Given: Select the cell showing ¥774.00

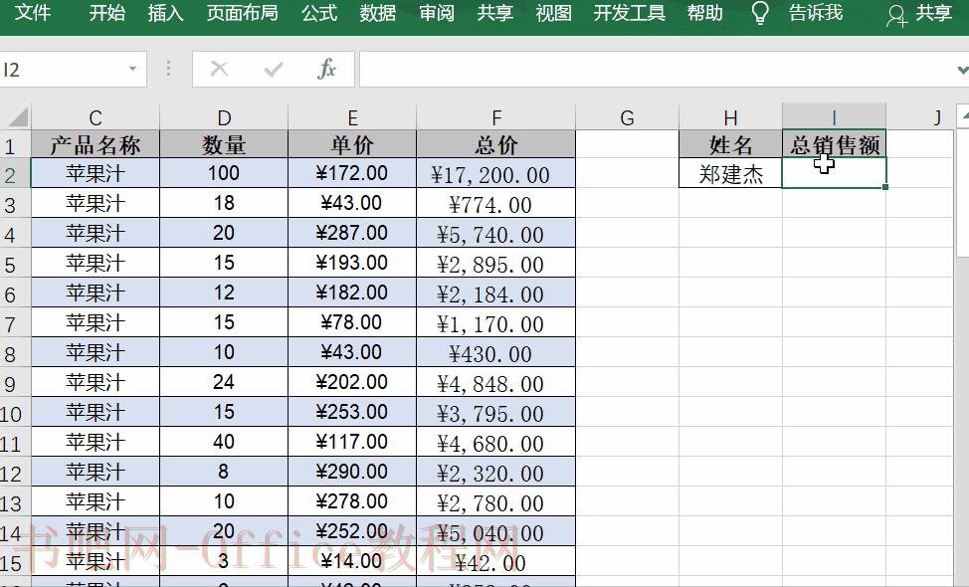Looking at the screenshot, I should (x=496, y=203).
